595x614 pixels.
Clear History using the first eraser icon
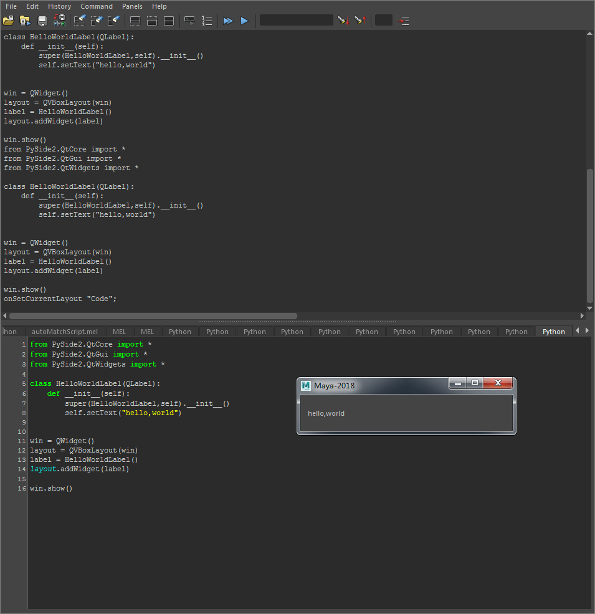[x=80, y=21]
